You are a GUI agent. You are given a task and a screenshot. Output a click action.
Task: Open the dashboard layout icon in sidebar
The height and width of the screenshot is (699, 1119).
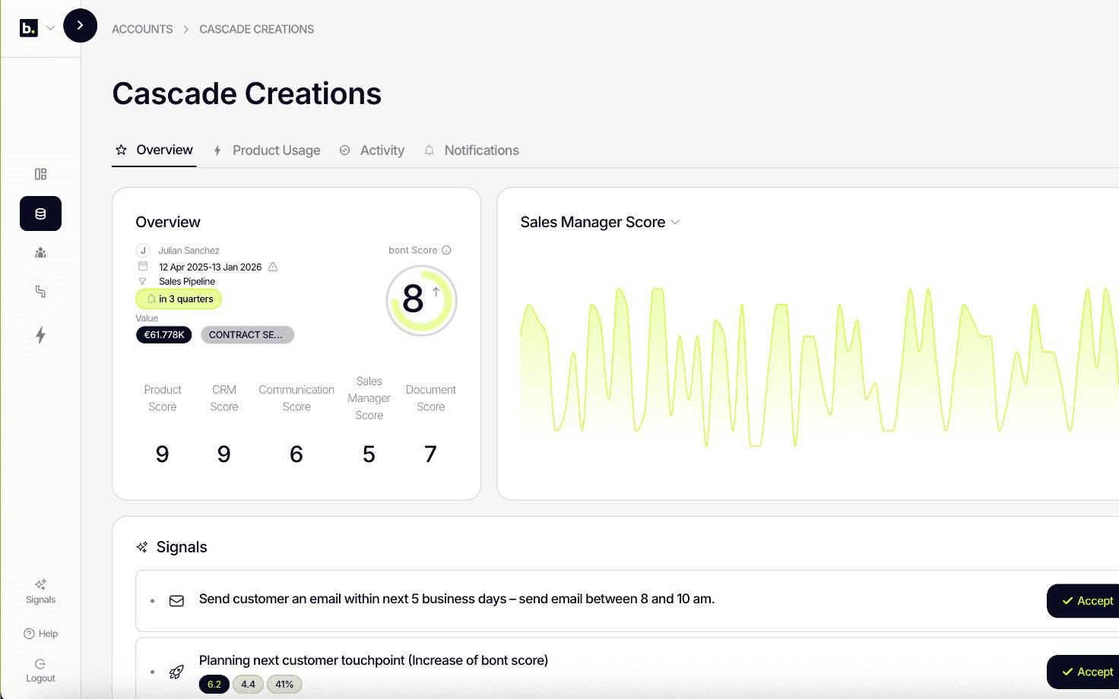(x=40, y=174)
